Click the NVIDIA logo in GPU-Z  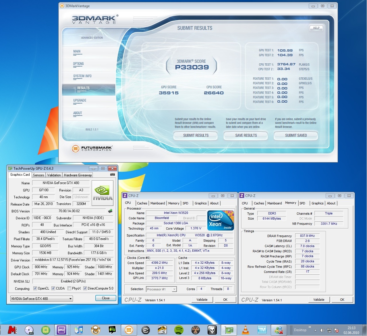pyautogui.click(x=103, y=193)
